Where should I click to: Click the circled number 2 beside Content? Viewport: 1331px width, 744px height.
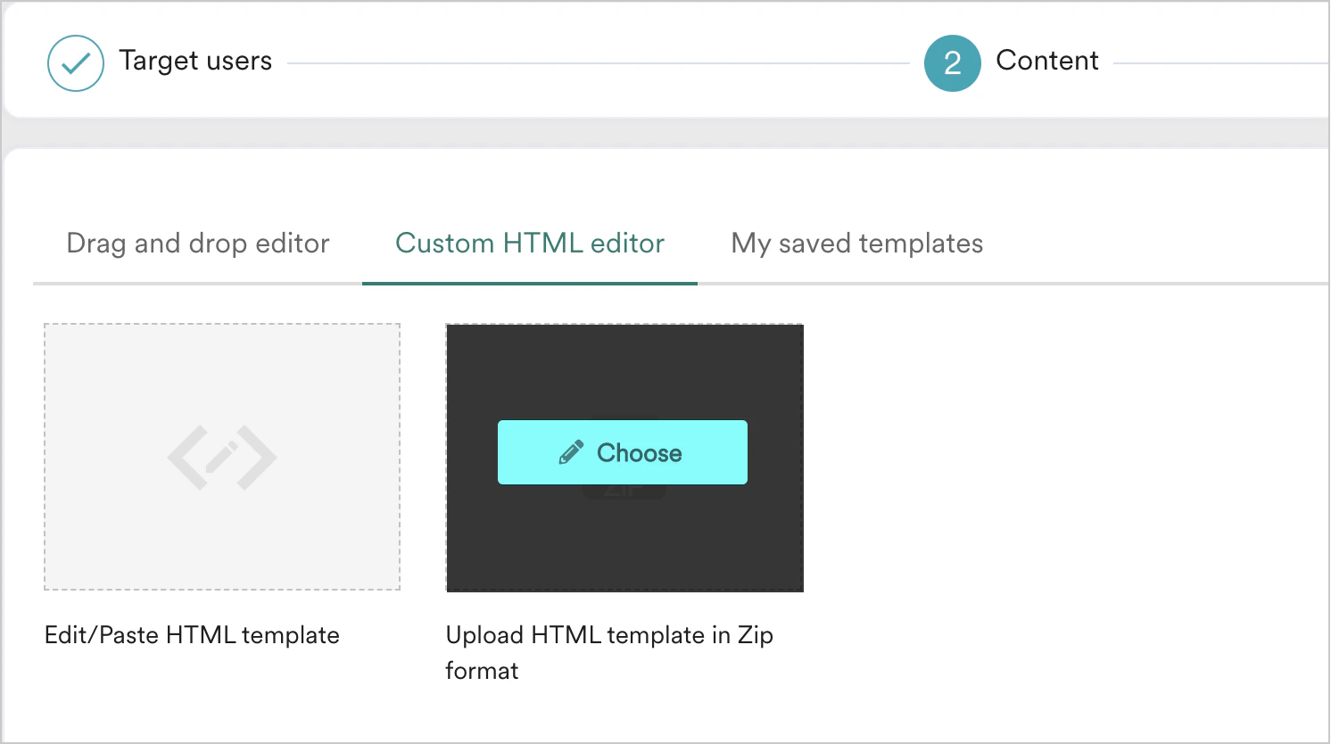(951, 62)
